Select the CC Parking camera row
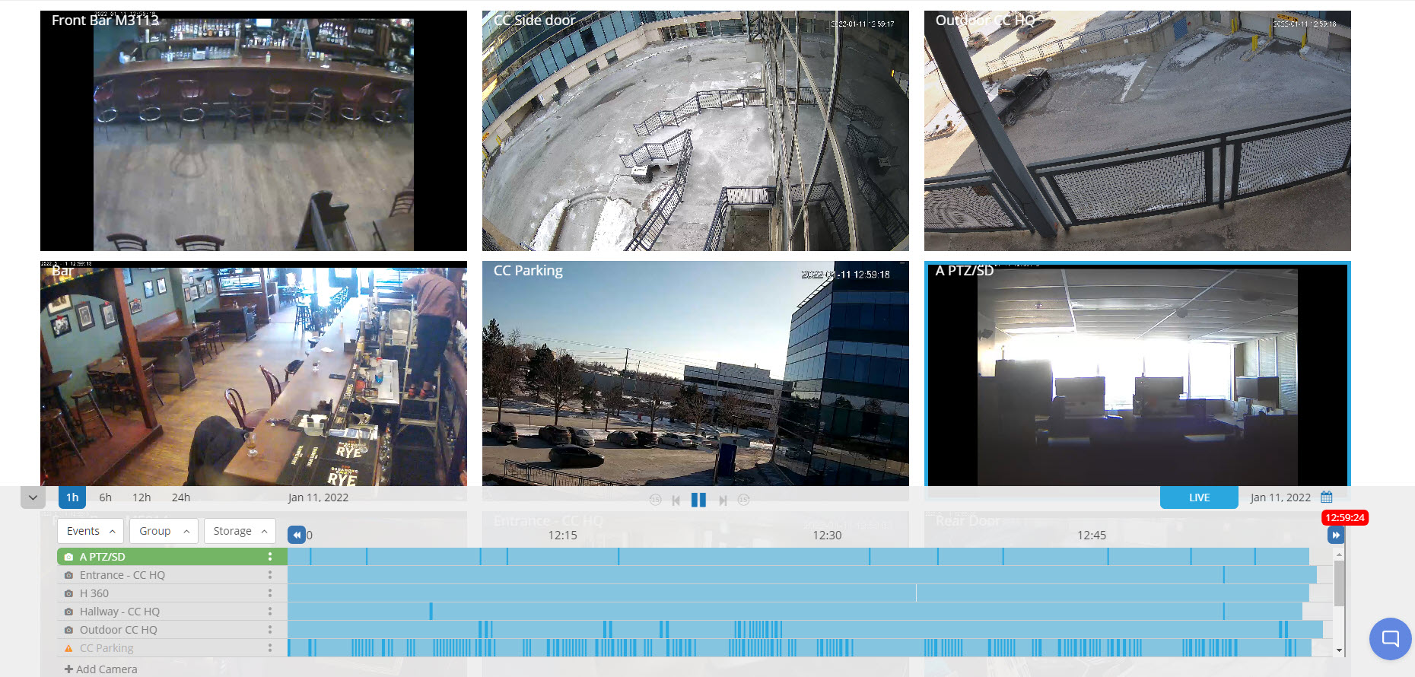 (172, 648)
